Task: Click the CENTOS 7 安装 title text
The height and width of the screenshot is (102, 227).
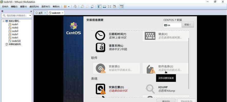Action: click(x=173, y=20)
